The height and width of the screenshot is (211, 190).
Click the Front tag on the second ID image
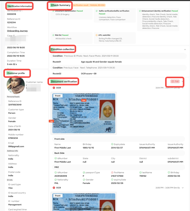(x=58, y=196)
